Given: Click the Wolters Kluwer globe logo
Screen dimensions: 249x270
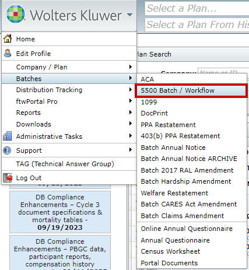Looking at the screenshot, I should coord(16,14).
